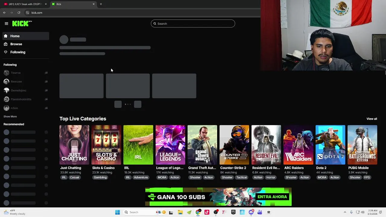The width and height of the screenshot is (386, 217).
Task: Open IRL category thumbnail
Action: (x=138, y=145)
